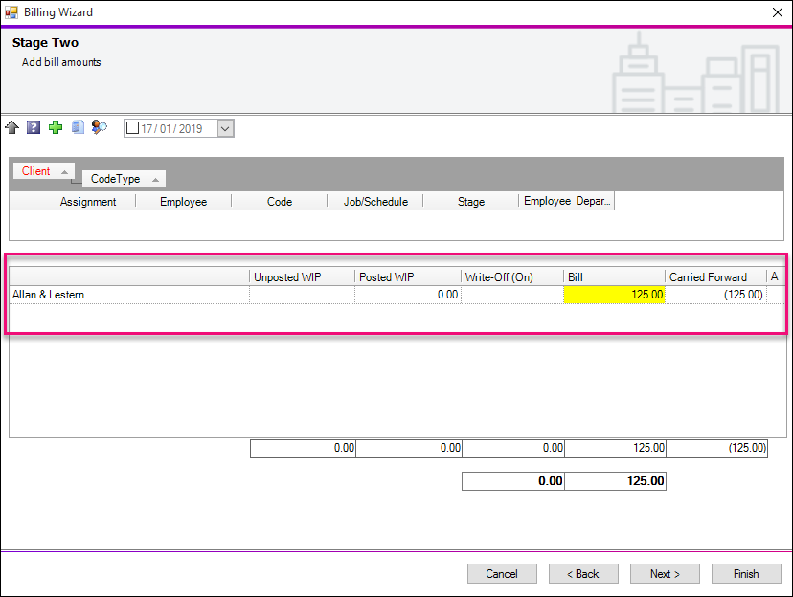Click the Assignment column header
This screenshot has width=793, height=597.
tap(88, 202)
